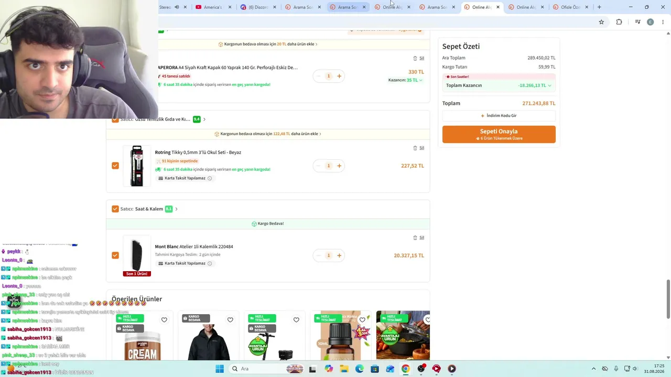The height and width of the screenshot is (377, 671).
Task: Click the microphone icon in system tray
Action: 616,369
